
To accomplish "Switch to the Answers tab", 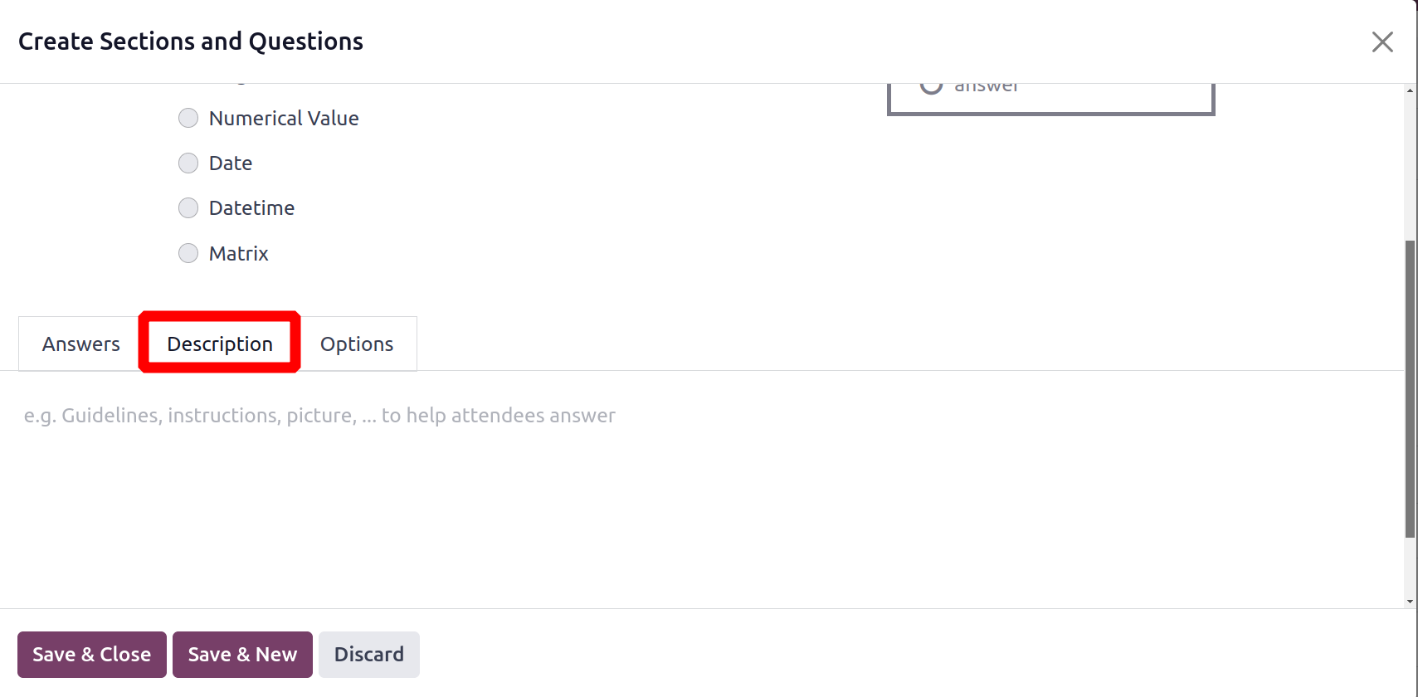I will [81, 344].
